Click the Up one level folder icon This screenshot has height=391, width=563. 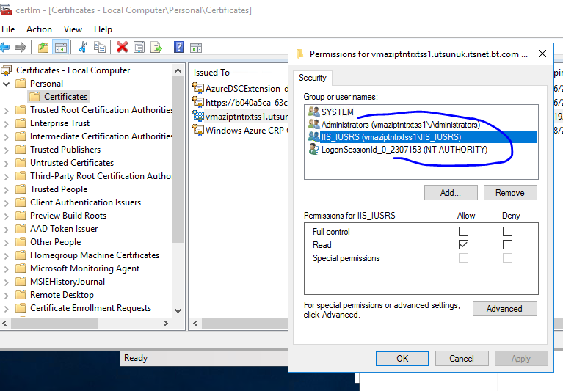[43, 47]
